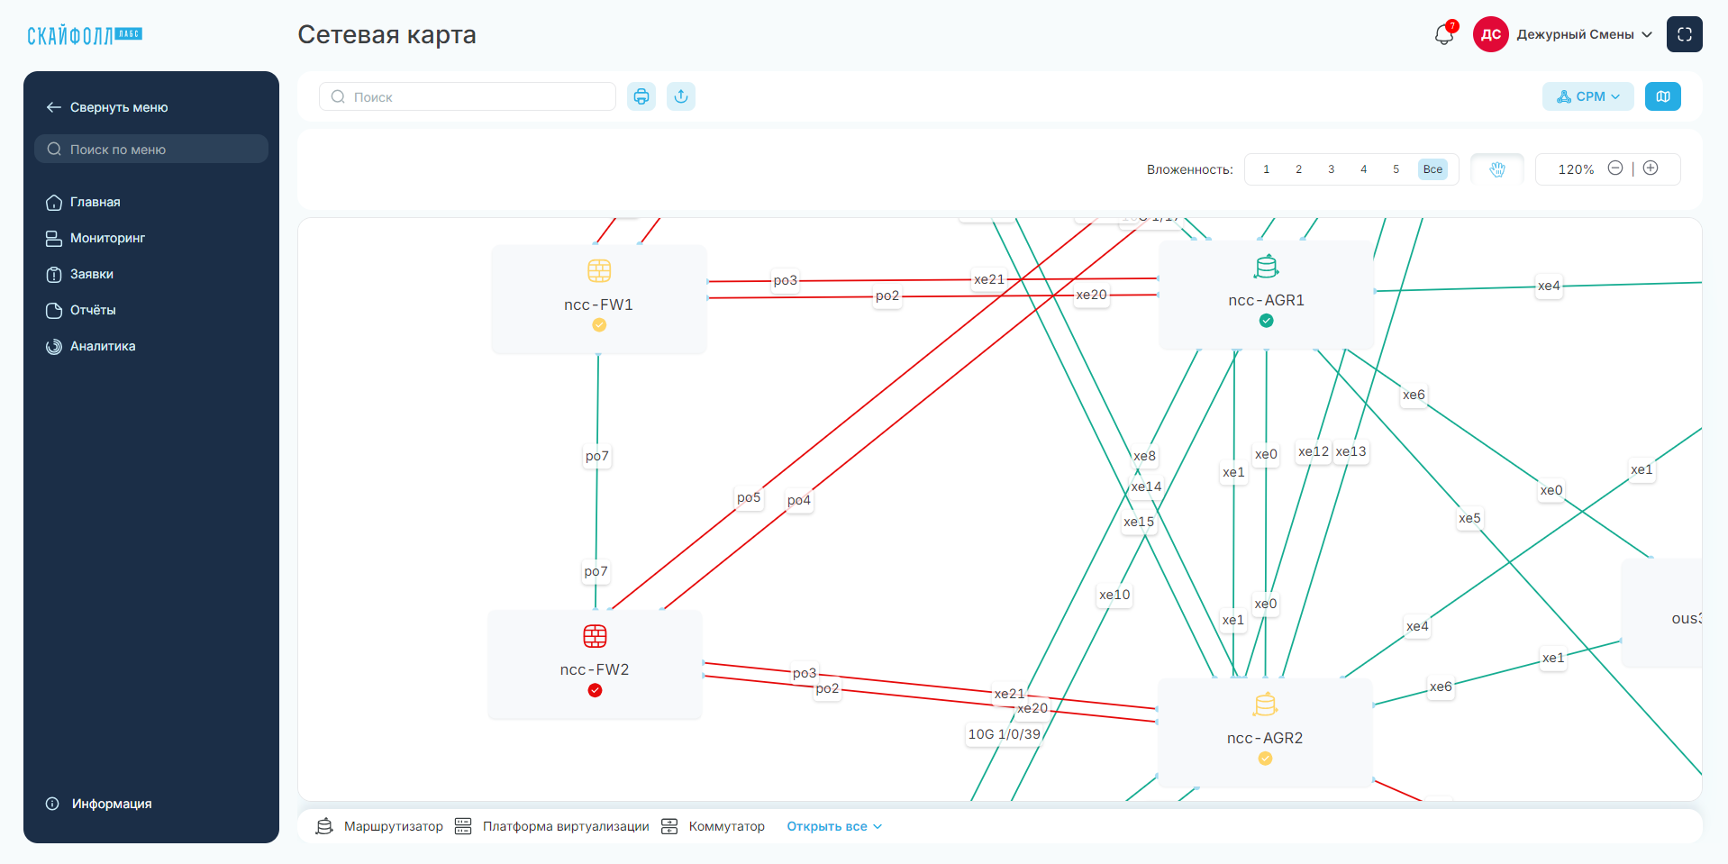Click the Поиск по меню field
This screenshot has height=864, width=1728.
click(x=151, y=149)
